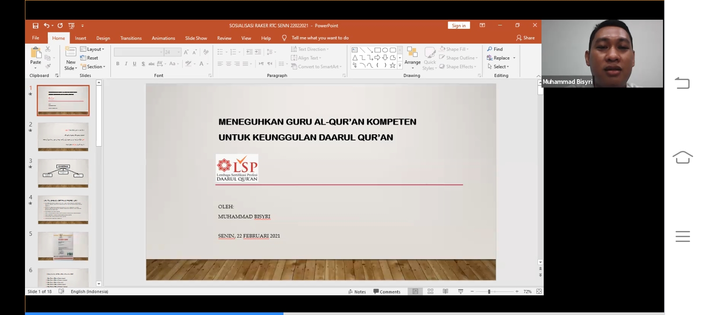Center text in Paragraph group
Image resolution: width=701 pixels, height=315 pixels.
point(228,64)
